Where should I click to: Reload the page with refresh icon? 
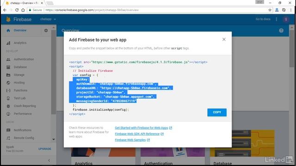pyautogui.click(x=17, y=10)
